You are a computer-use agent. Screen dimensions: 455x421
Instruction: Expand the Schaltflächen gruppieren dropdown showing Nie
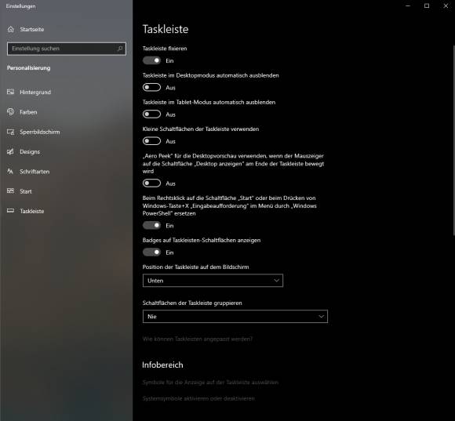pyautogui.click(x=235, y=316)
